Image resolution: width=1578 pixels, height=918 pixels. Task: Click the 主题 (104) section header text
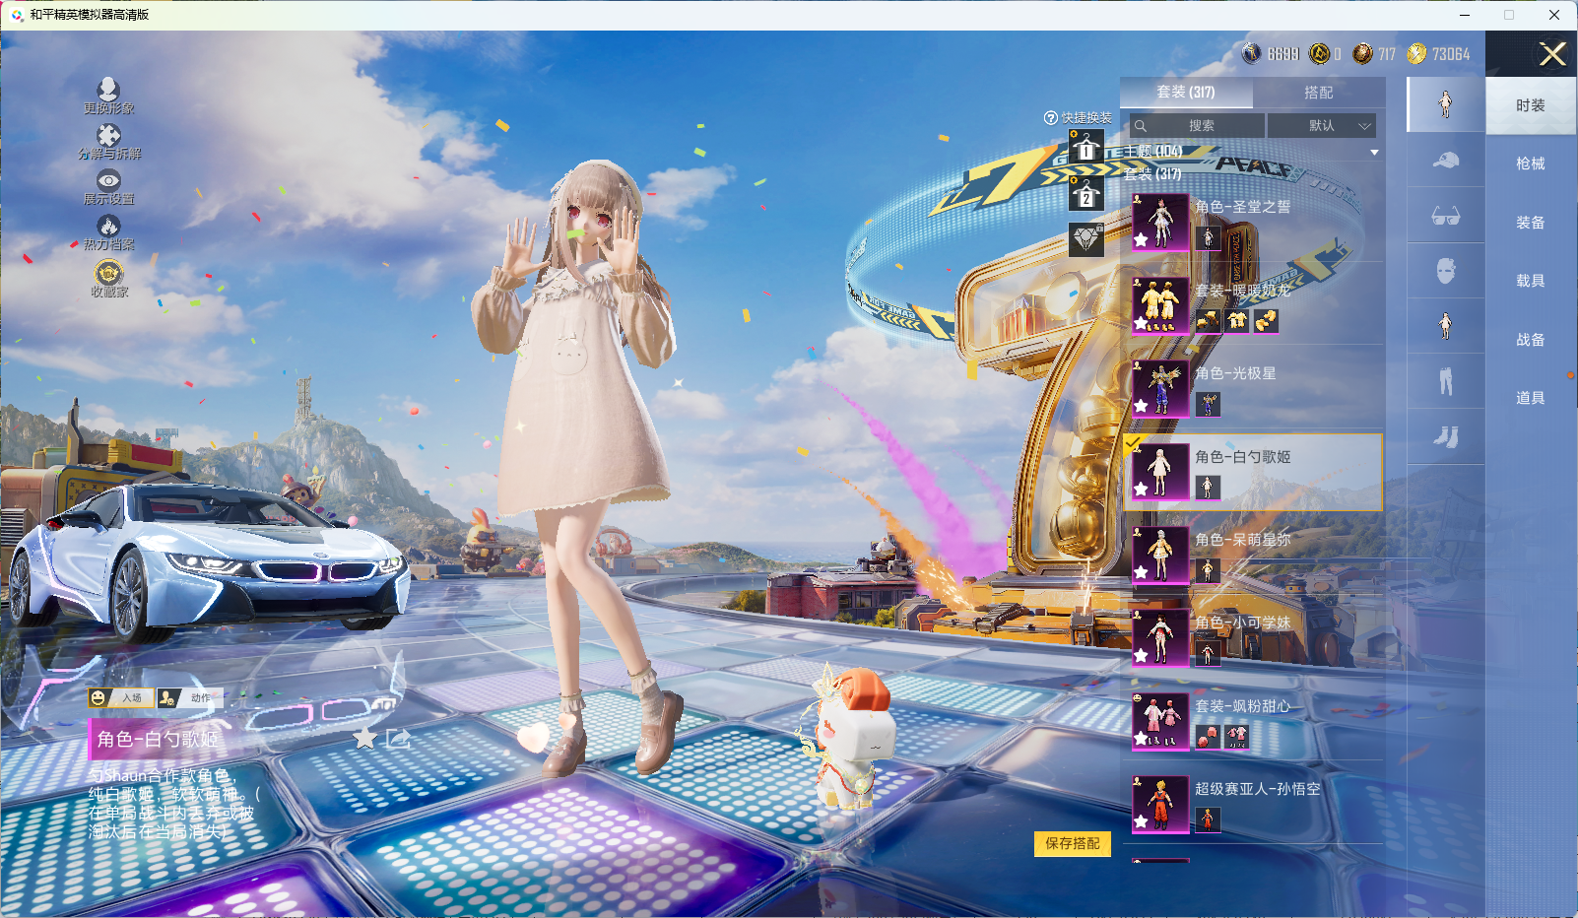[x=1152, y=152]
